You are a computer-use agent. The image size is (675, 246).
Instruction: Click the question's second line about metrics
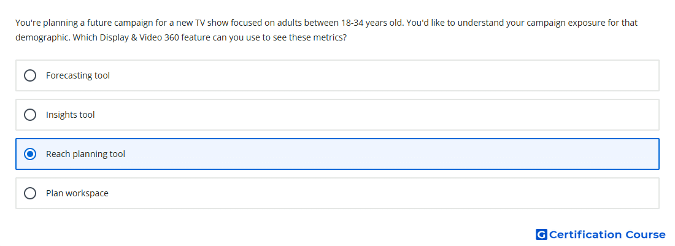[x=181, y=37]
